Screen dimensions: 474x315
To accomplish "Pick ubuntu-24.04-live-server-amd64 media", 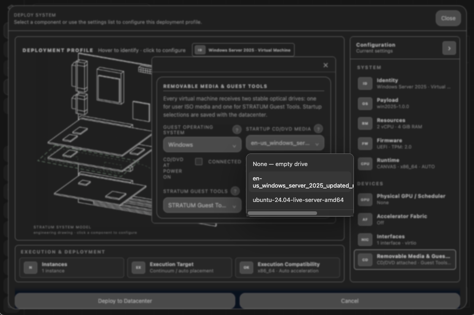I will (300, 200).
